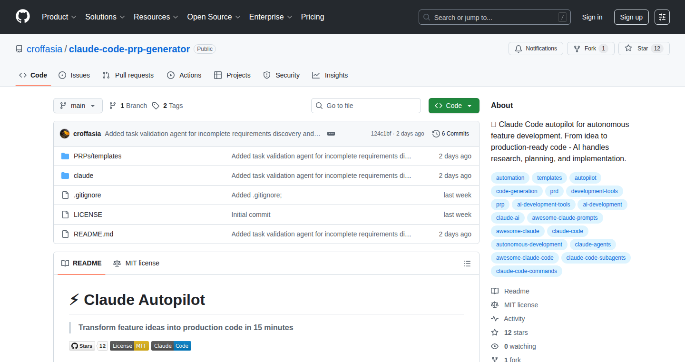Open the 'Added .gitignore;' commit message
This screenshot has width=685, height=362.
[256, 195]
